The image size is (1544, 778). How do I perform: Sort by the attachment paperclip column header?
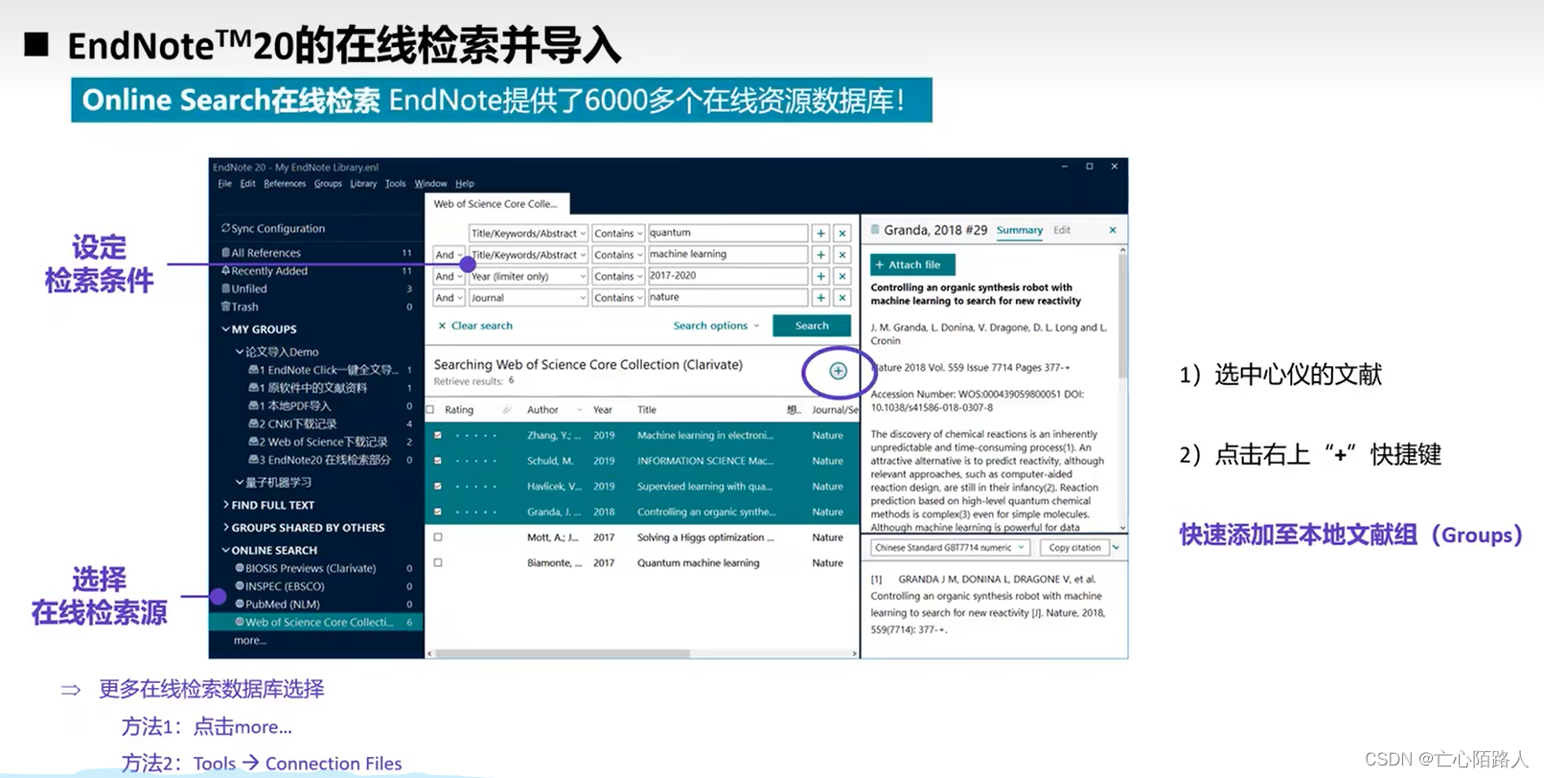coord(506,410)
